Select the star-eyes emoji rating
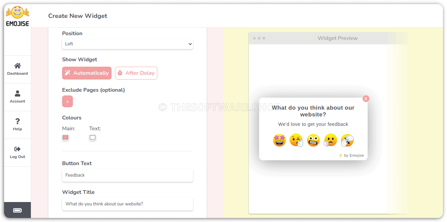The width and height of the screenshot is (447, 222). (279, 140)
